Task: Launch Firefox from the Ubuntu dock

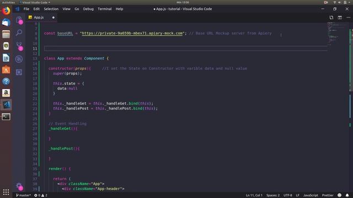Action: 6,11
